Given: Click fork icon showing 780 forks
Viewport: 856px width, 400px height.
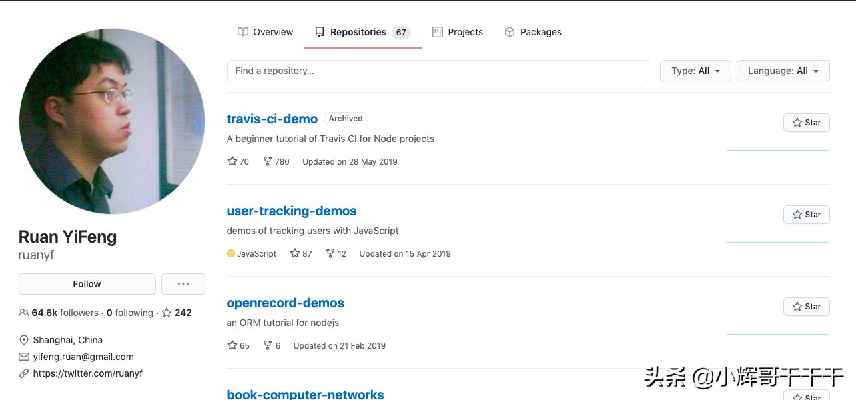Looking at the screenshot, I should (268, 161).
